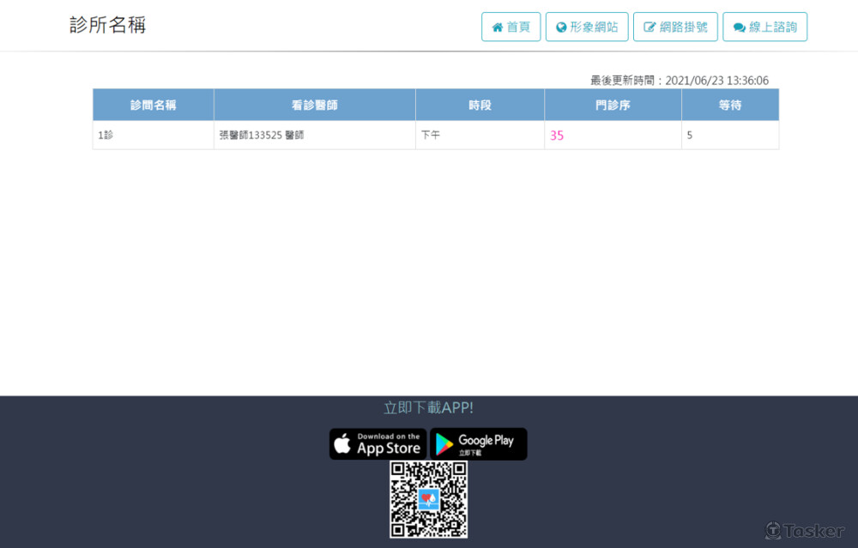Viewport: 858px width, 548px height.
Task: Click the Google Play triangle logo
Action: 443,443
